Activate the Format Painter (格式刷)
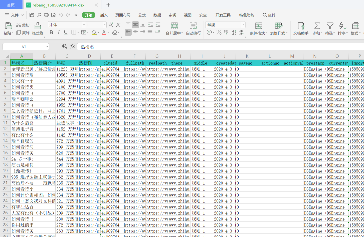364x237 pixels. [38, 29]
